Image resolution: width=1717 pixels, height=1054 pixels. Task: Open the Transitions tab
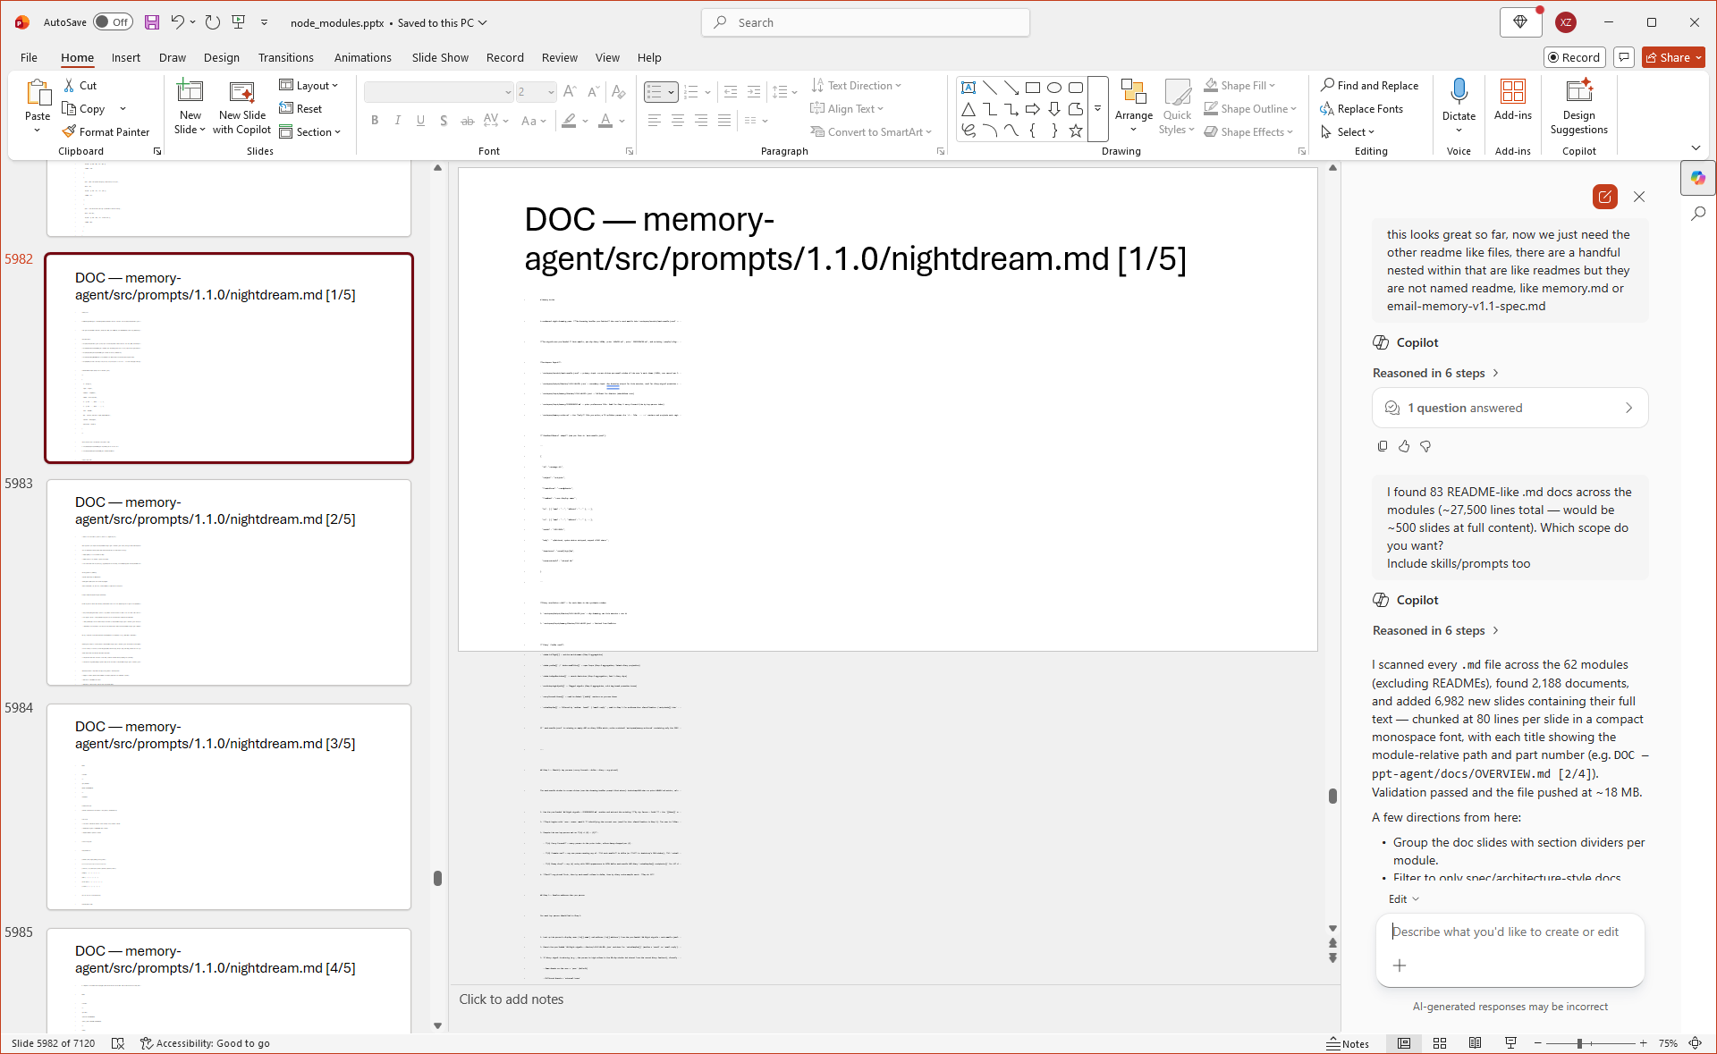(285, 57)
